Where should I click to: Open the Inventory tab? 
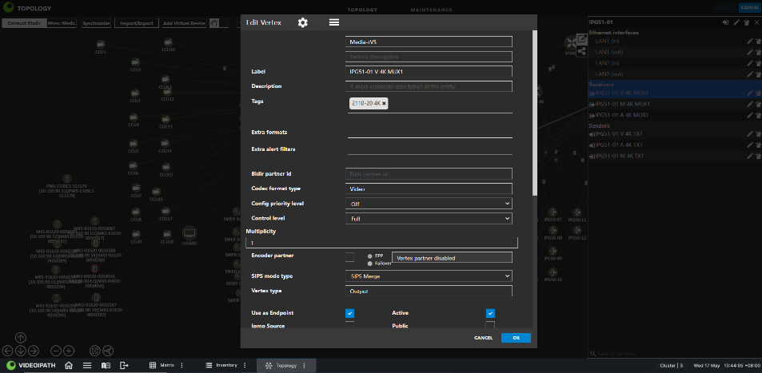point(225,365)
